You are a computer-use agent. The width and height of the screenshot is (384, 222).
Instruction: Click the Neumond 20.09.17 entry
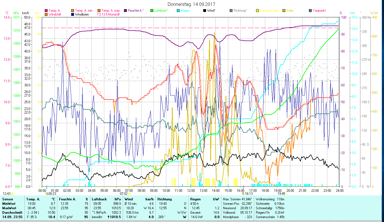tap(237, 208)
